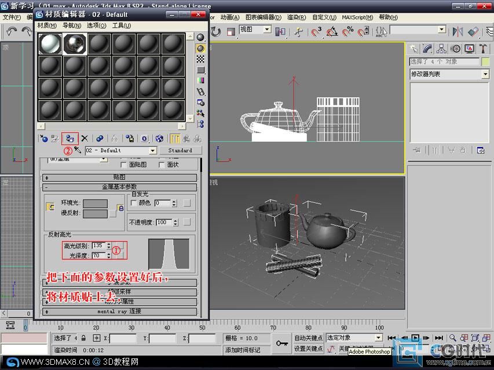Click opacity map button

click(187, 222)
